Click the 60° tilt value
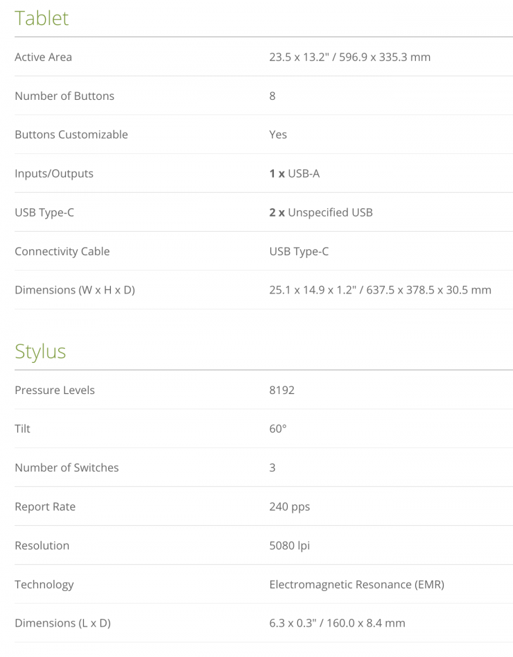 pos(278,429)
